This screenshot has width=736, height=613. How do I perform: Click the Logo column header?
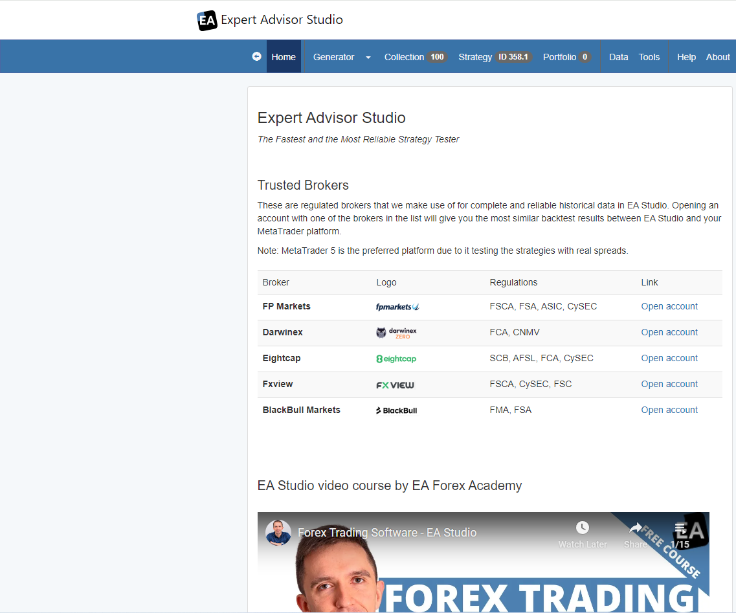pos(386,282)
